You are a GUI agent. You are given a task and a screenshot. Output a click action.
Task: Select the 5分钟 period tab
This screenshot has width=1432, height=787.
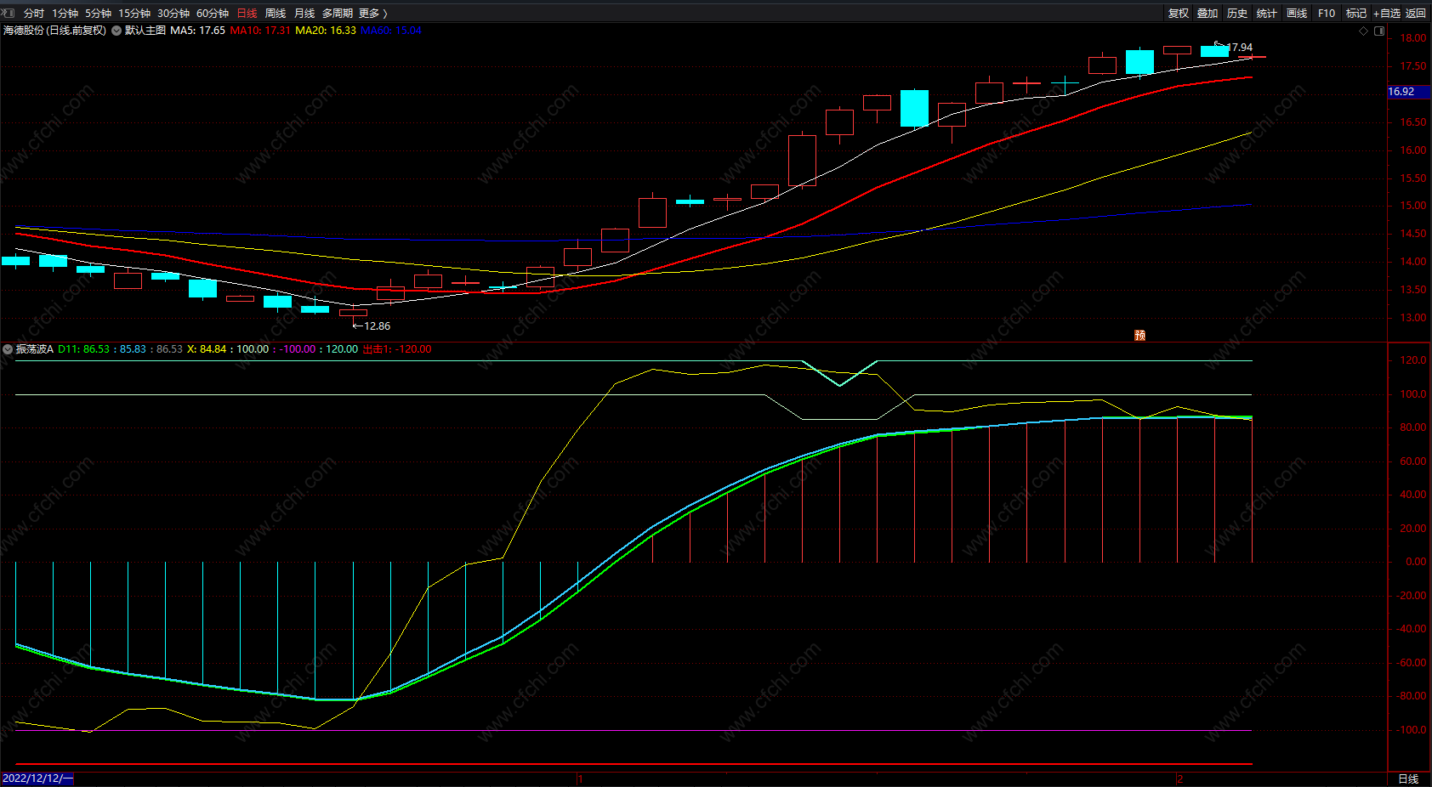click(99, 14)
